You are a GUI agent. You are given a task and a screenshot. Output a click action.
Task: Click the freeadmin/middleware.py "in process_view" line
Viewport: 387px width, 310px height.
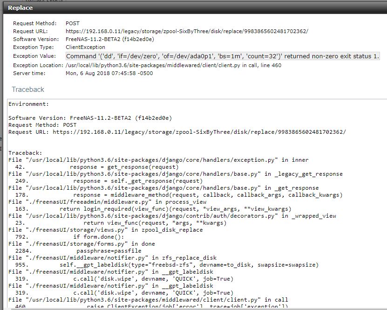pos(108,201)
